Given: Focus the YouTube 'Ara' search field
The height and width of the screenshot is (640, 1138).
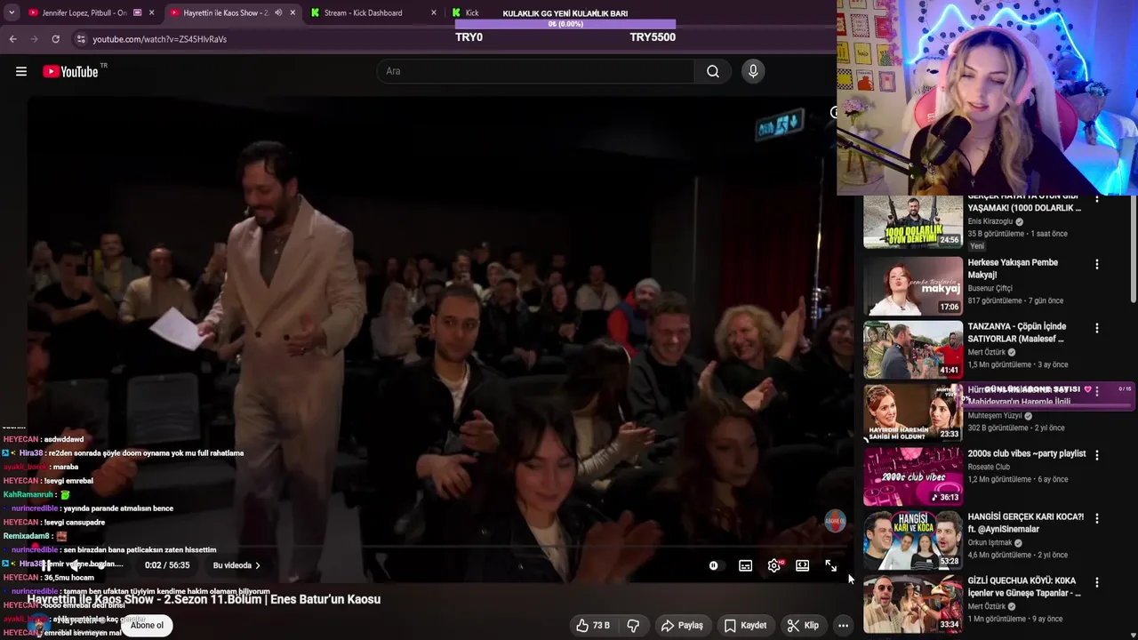Looking at the screenshot, I should click(535, 71).
